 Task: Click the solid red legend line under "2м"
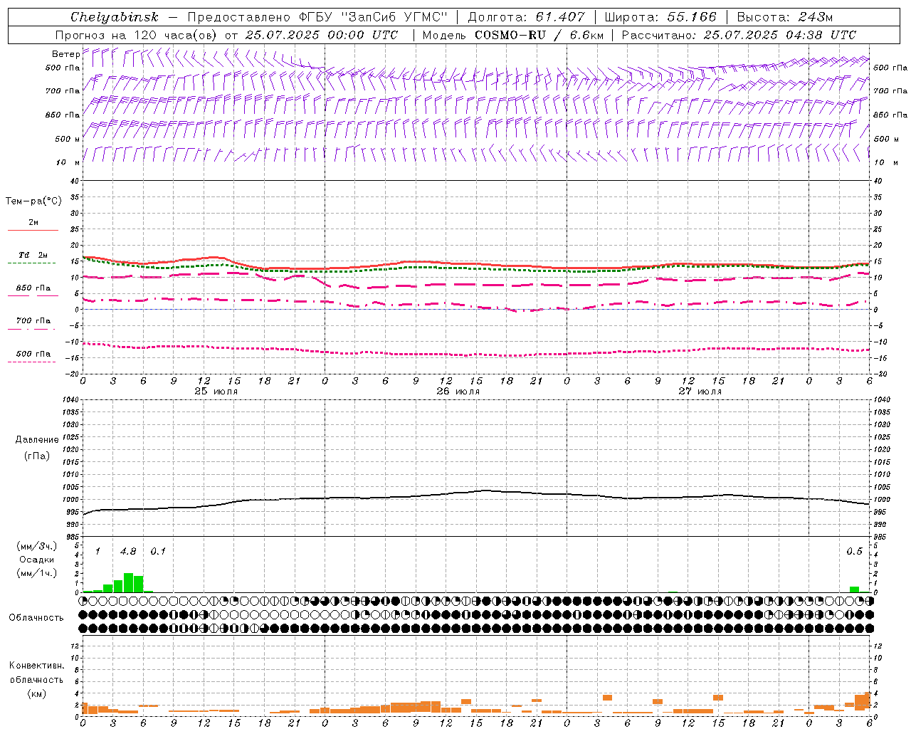tap(33, 231)
